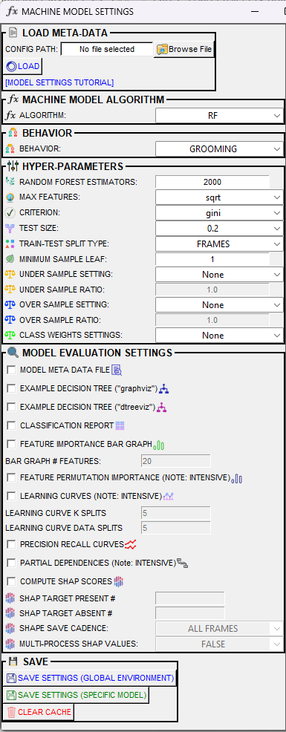The image size is (286, 732).
Task: Click Save Settings (Specific Model) button
Action: 76,695
